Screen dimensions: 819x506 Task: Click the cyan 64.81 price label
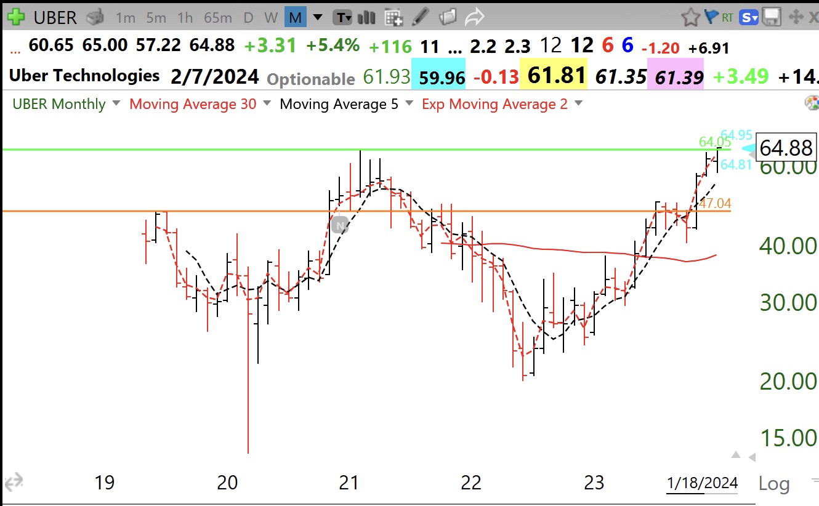coord(735,164)
